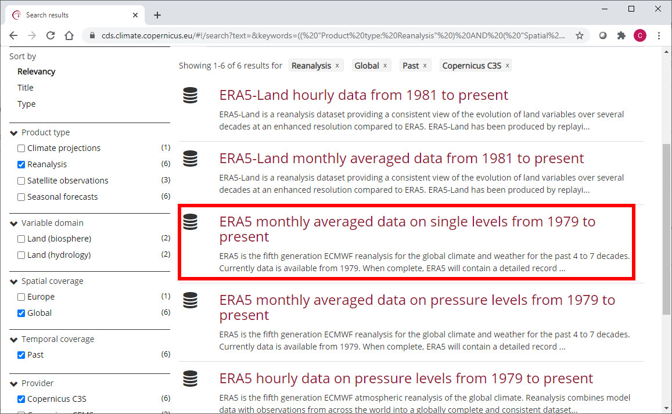Go back using the browser back arrow
The width and height of the screenshot is (672, 414).
[x=13, y=35]
